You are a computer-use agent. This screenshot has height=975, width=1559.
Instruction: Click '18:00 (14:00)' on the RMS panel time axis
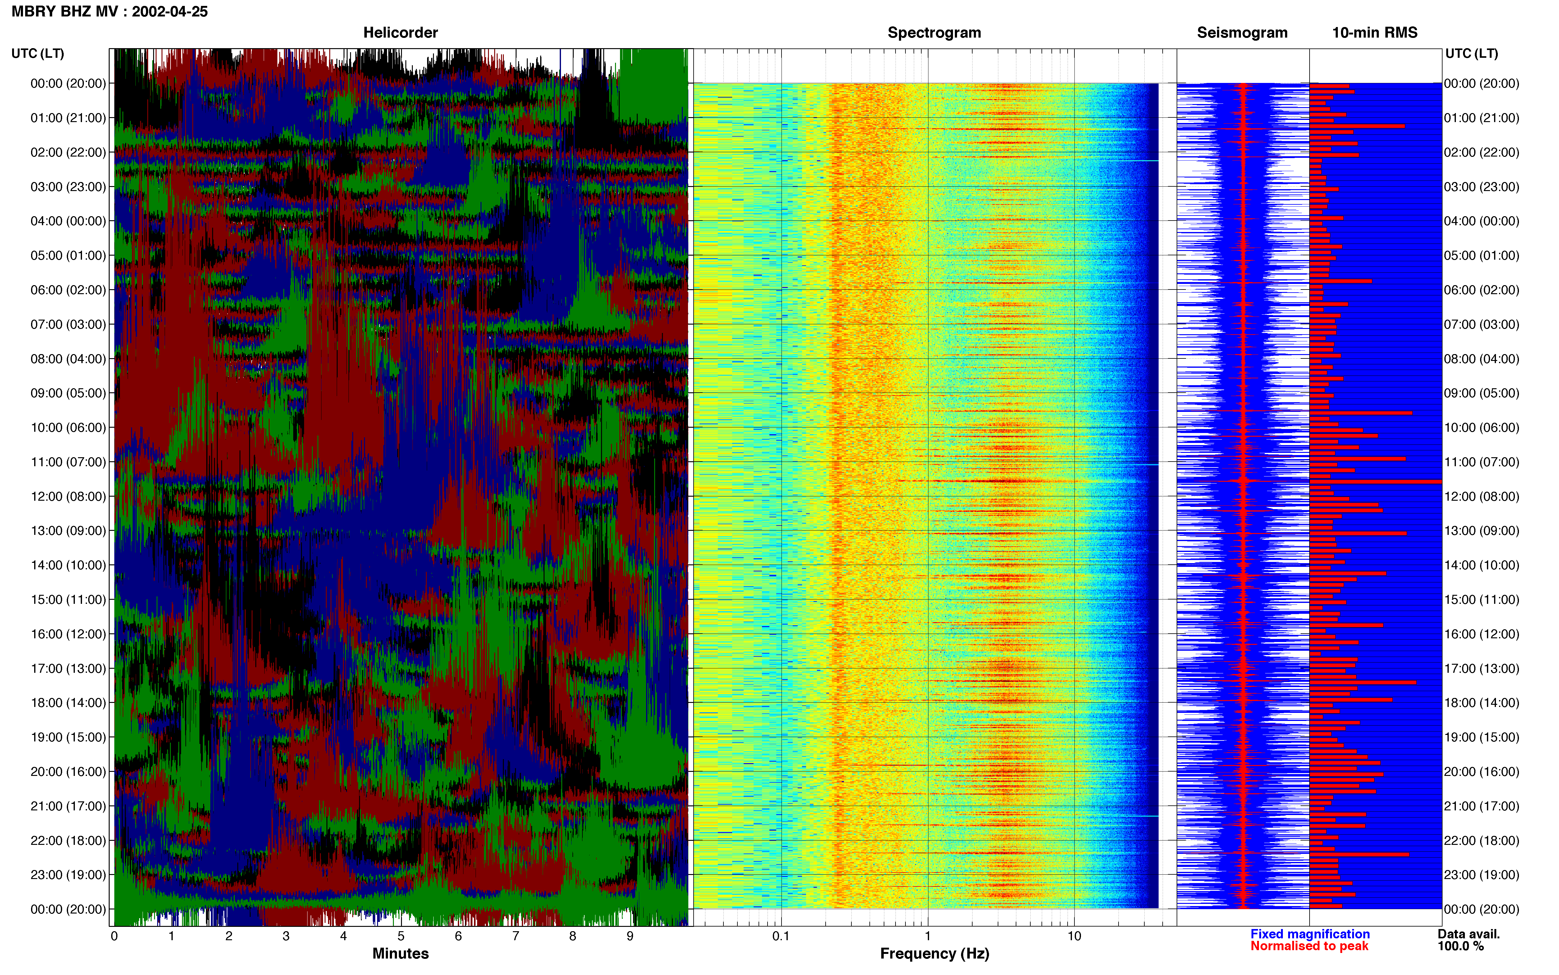pos(1482,703)
